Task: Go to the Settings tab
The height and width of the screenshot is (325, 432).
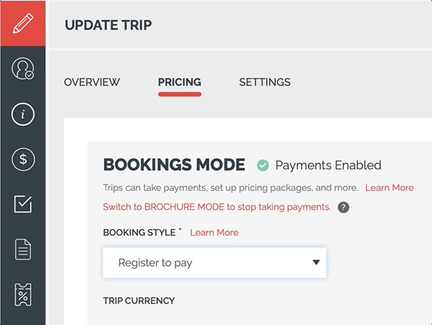Action: click(x=265, y=82)
